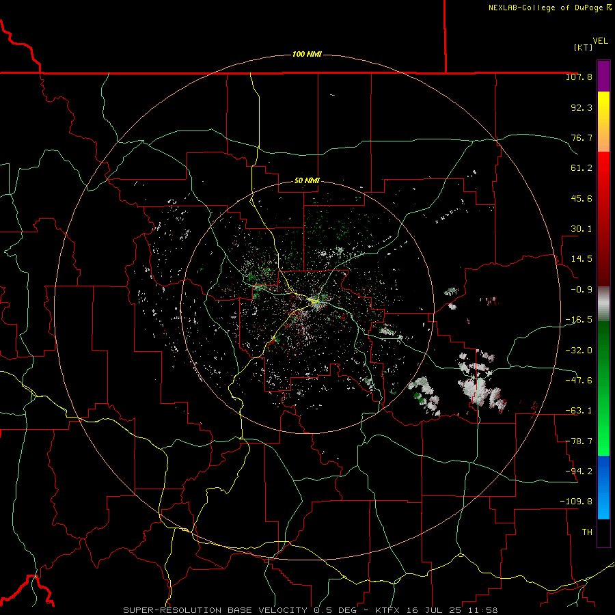This screenshot has height=615, width=615.
Task: Click the purple segment of velocity color bar
Action: point(603,77)
